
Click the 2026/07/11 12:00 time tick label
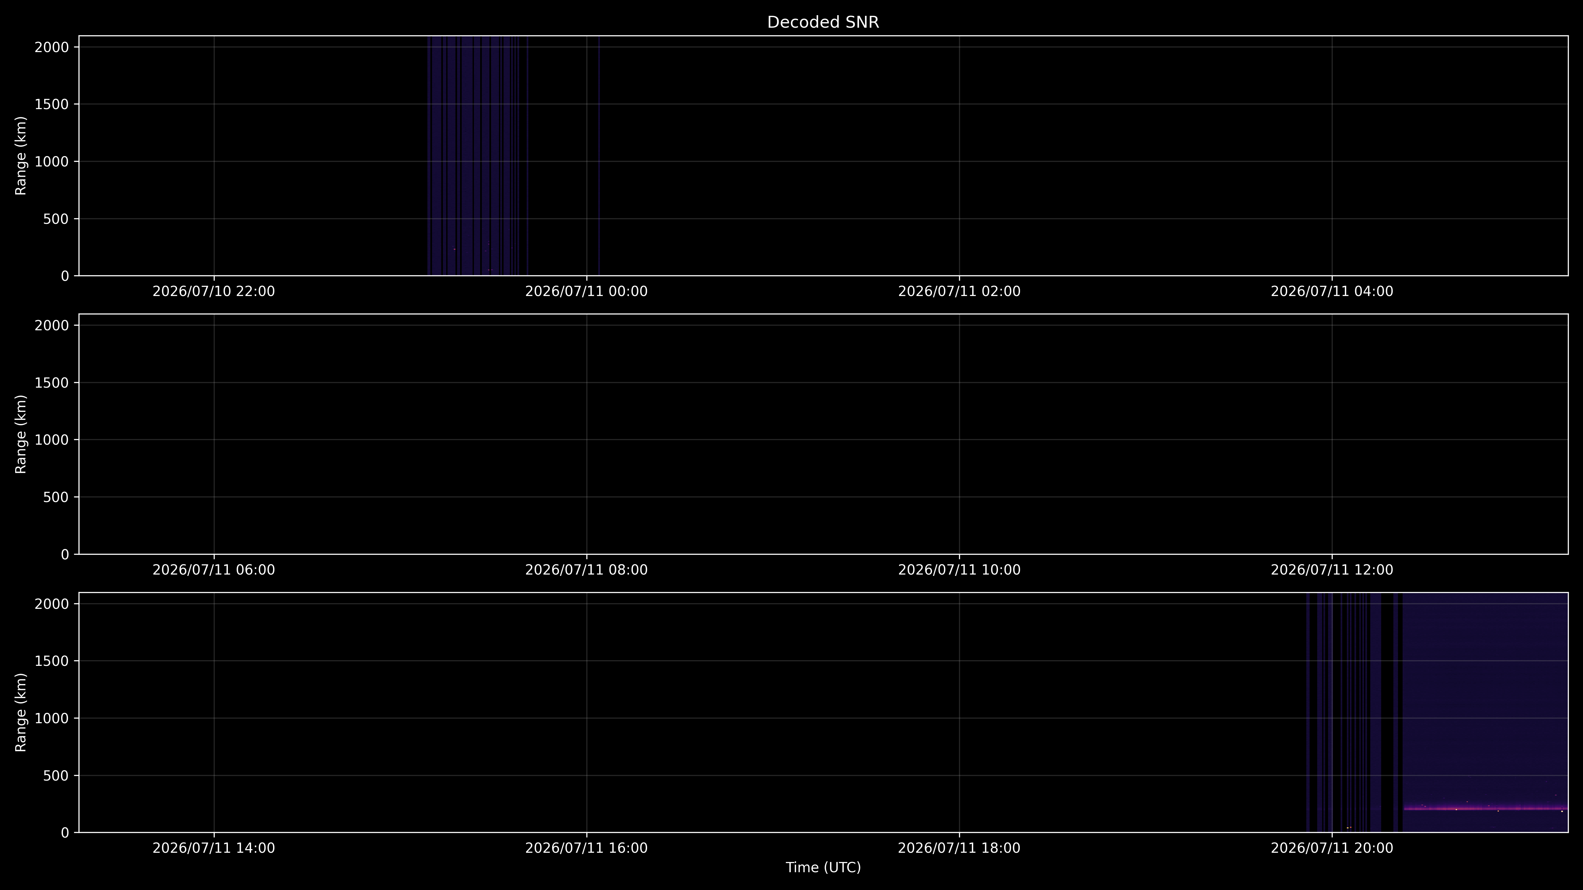coord(1332,570)
